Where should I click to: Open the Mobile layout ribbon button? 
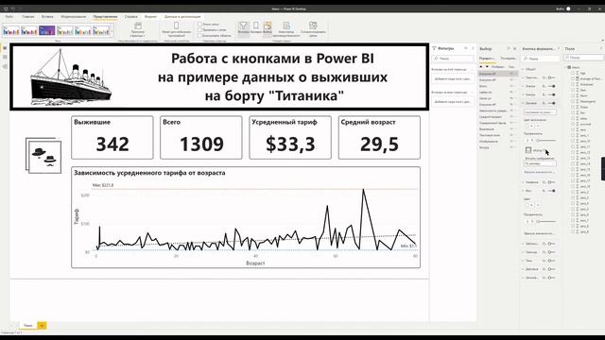(177, 29)
